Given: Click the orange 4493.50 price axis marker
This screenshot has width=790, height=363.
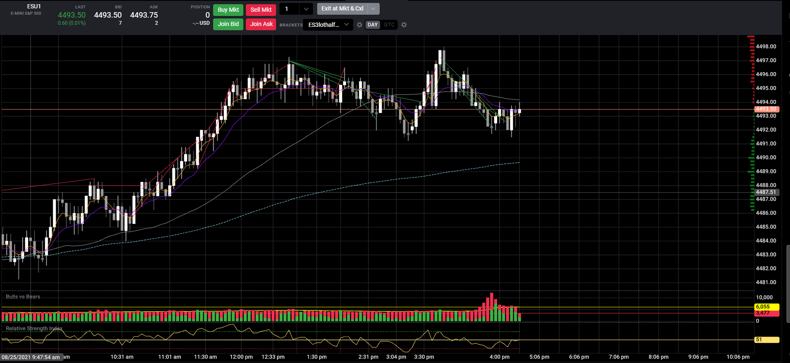Looking at the screenshot, I should tap(767, 109).
